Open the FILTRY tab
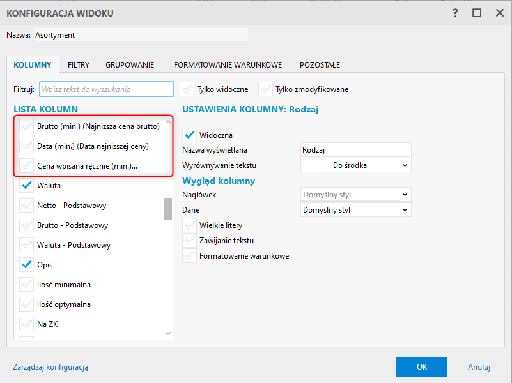 coord(79,65)
